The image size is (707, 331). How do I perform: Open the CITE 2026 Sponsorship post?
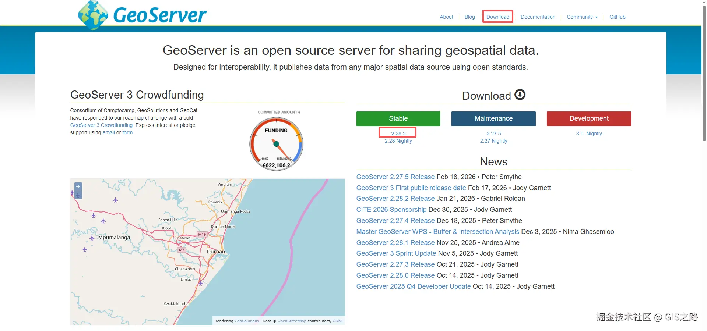point(391,210)
